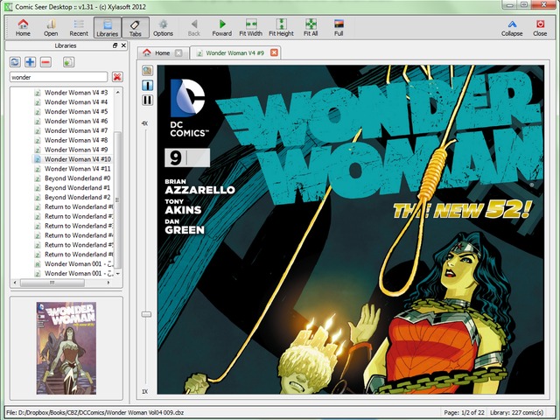Select Wonder Woman V4 #6
This screenshot has height=420, width=560.
[x=76, y=121]
